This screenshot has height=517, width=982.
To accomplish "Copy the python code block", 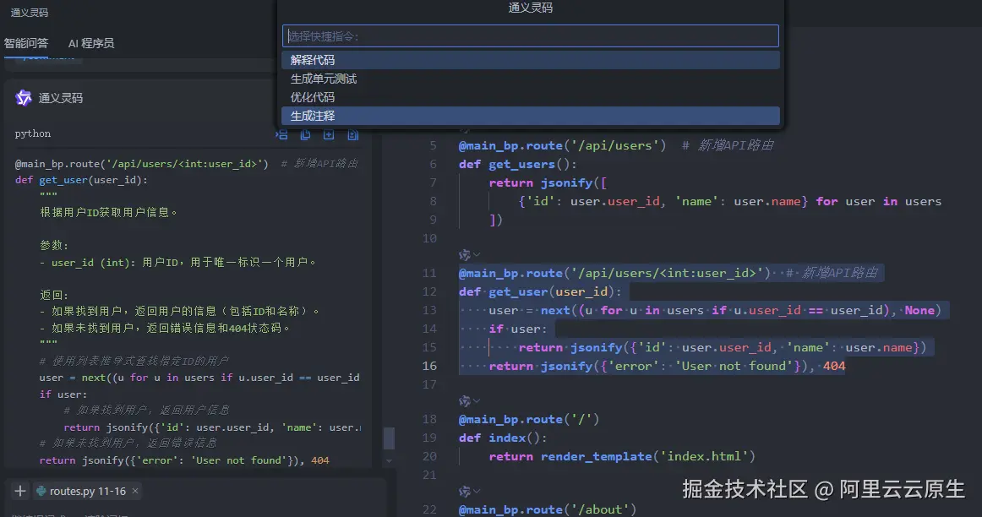I will click(x=306, y=134).
